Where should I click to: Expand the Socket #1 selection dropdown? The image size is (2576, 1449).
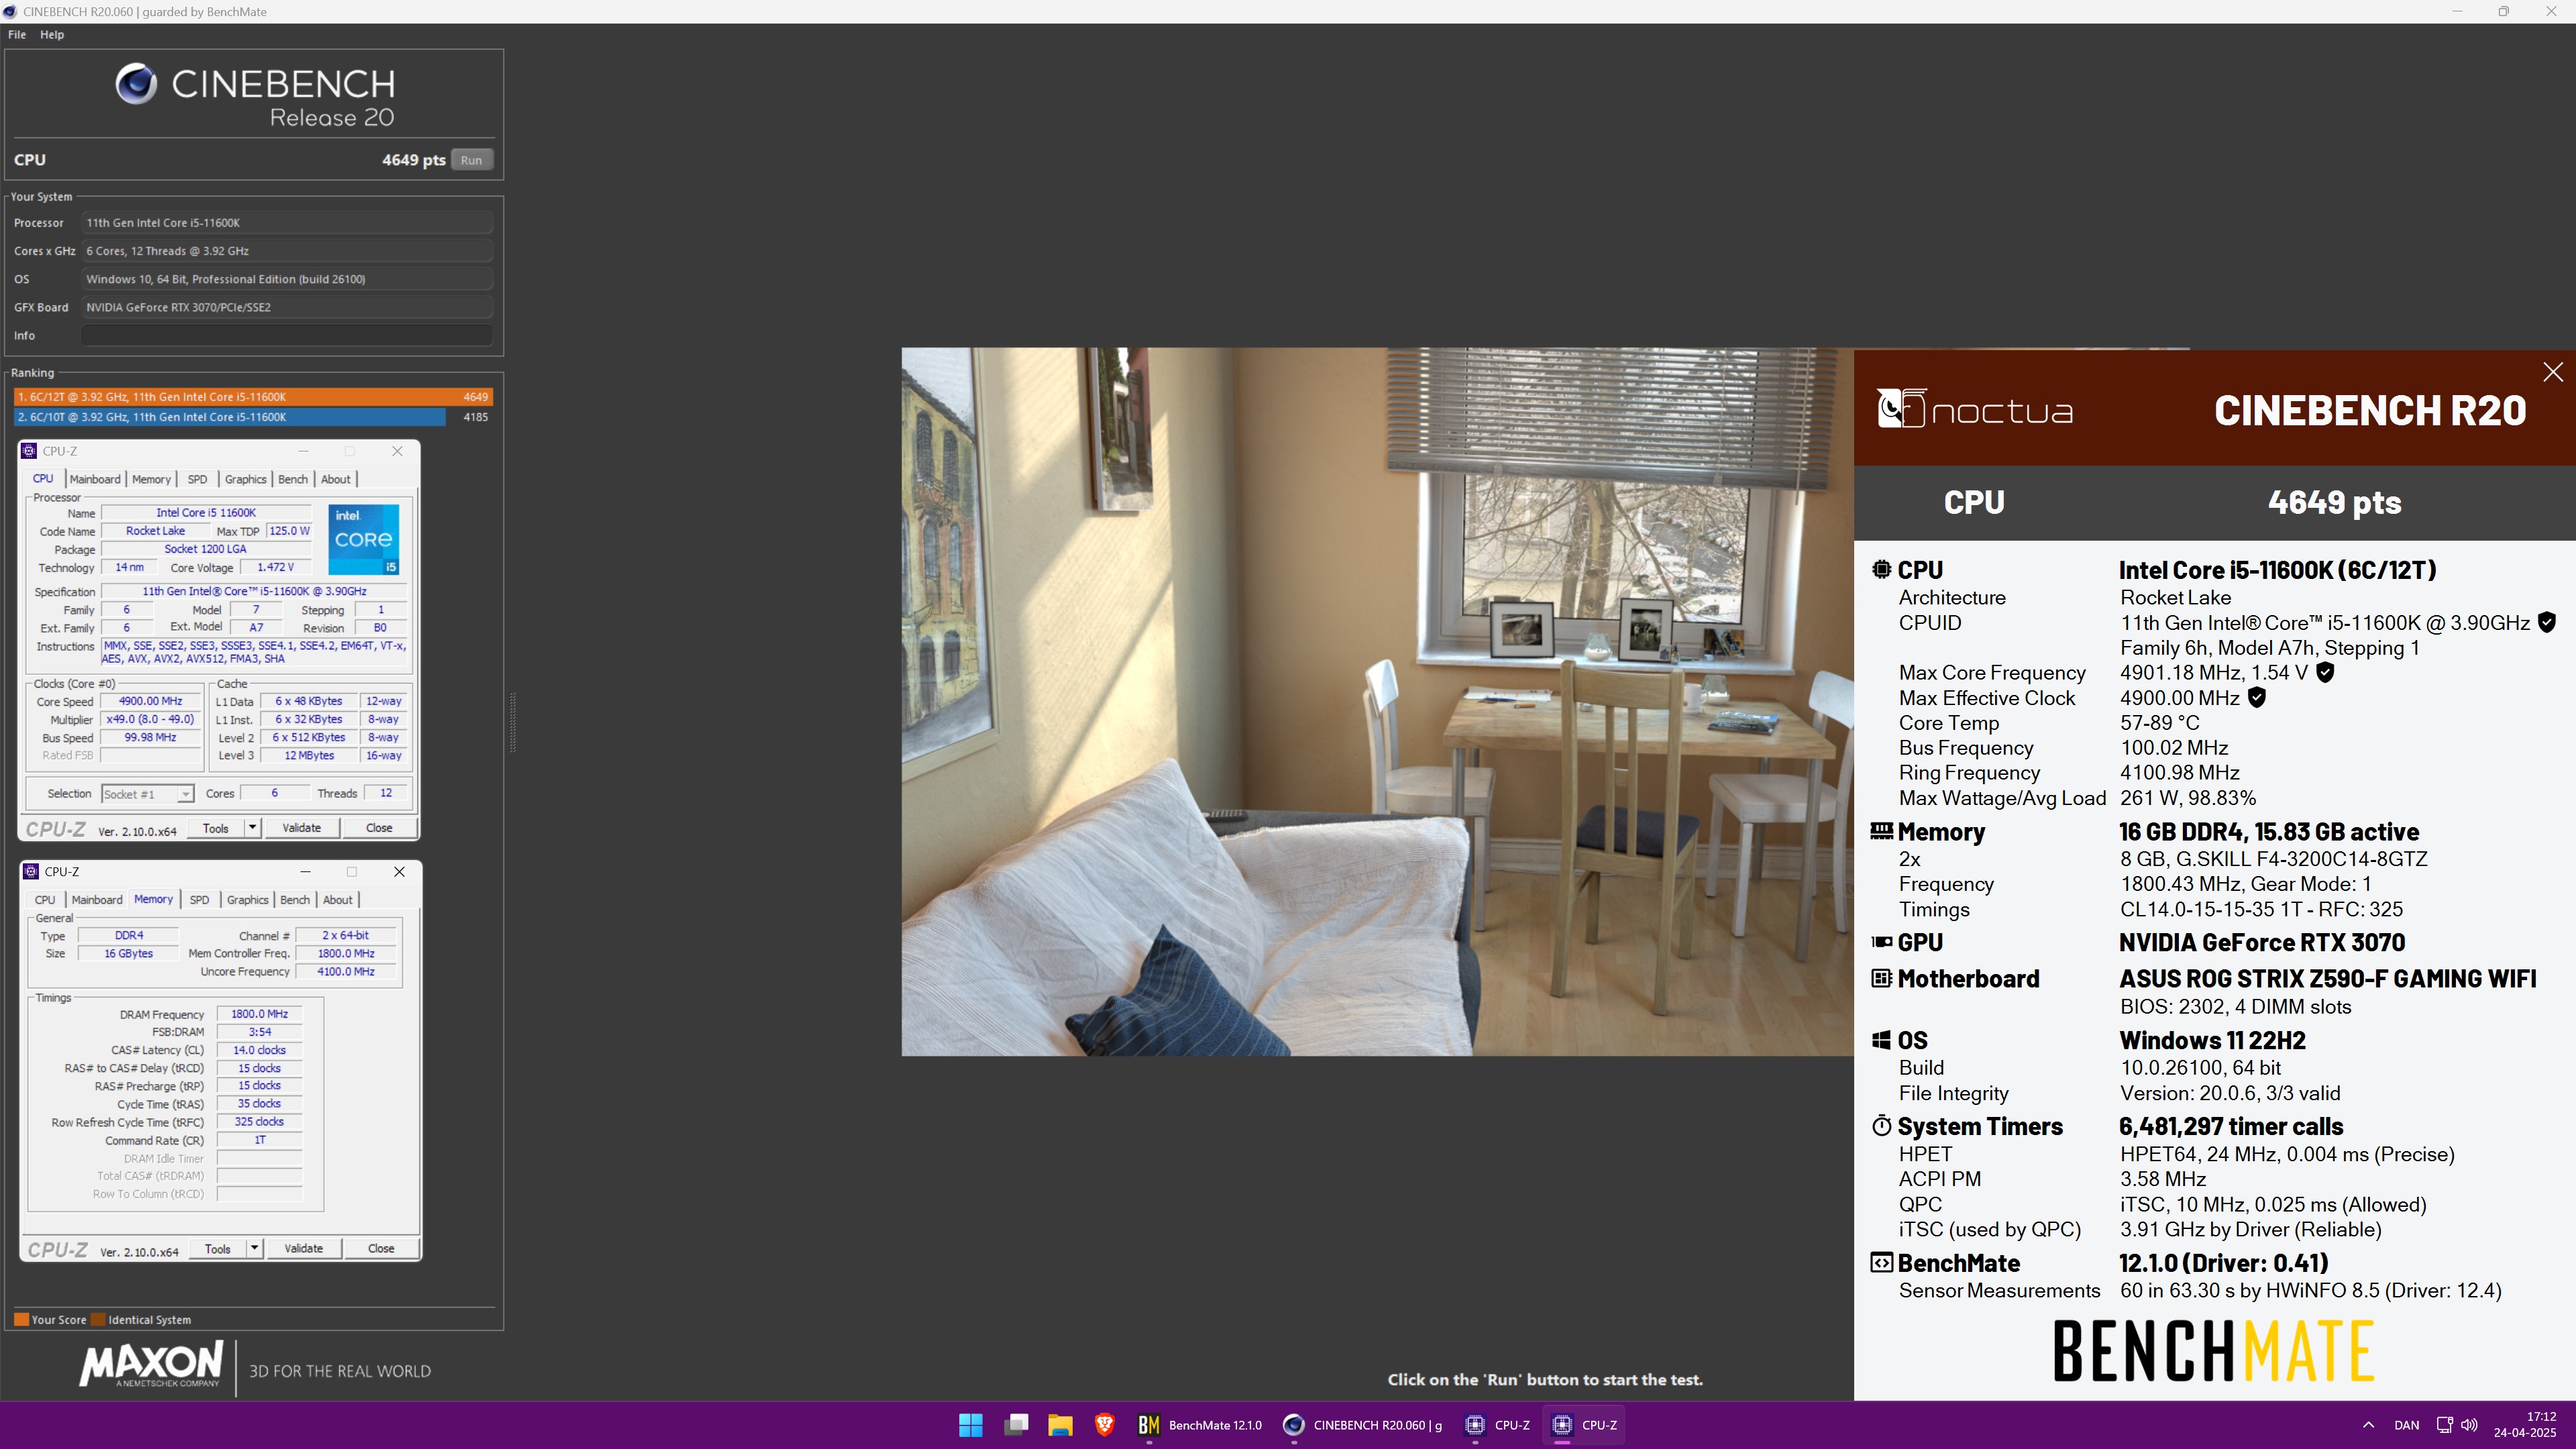pyautogui.click(x=185, y=794)
